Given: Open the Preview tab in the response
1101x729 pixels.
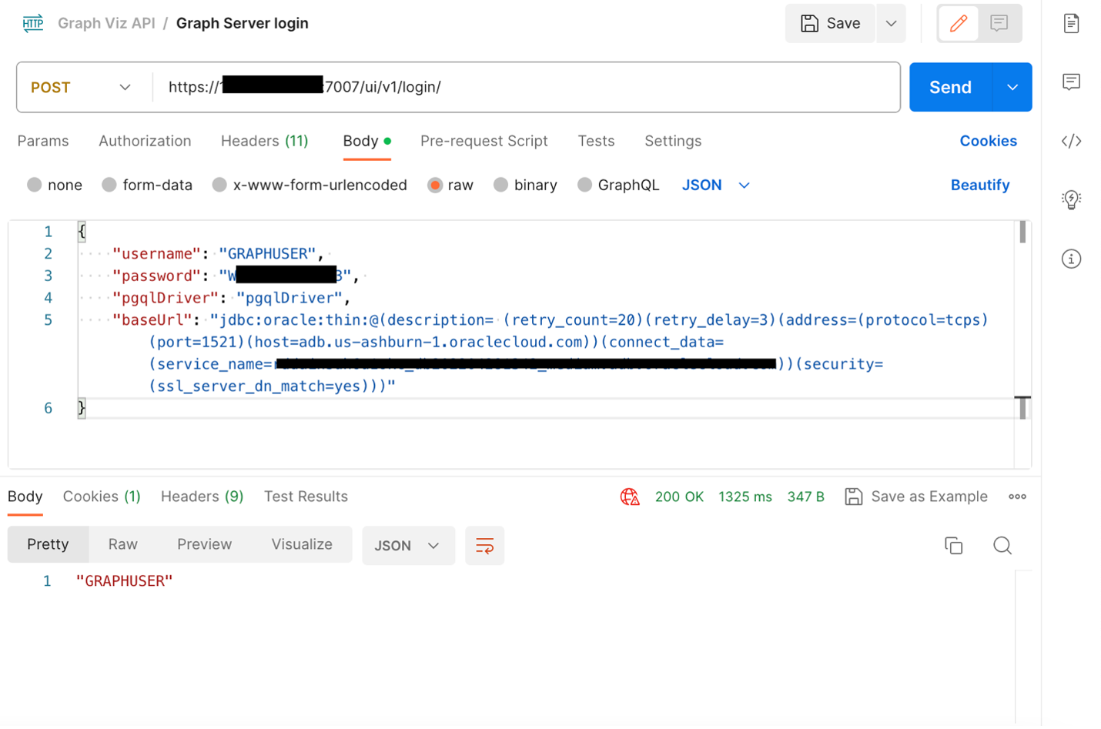Looking at the screenshot, I should 203,544.
